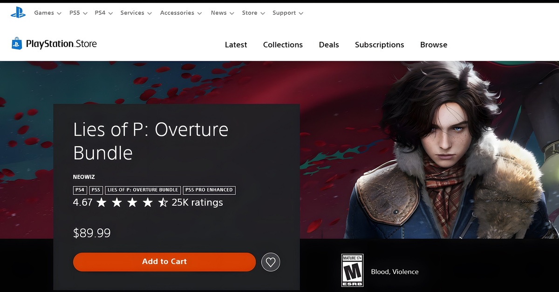Open the PlayStation Store shopping bag logo
Viewport: 559px width, 292px height.
[x=17, y=44]
